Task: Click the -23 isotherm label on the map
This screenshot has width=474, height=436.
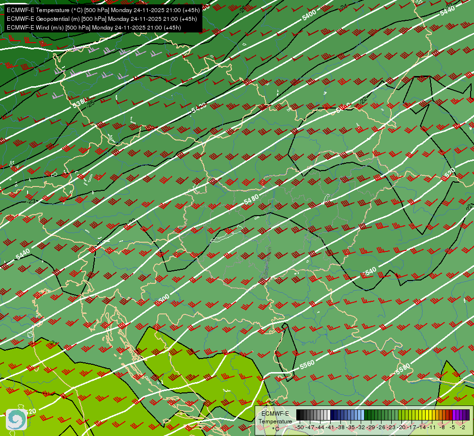Action: [x=31, y=201]
